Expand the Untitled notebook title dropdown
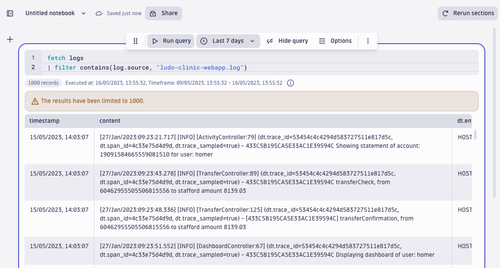This screenshot has height=268, width=500. [x=83, y=13]
